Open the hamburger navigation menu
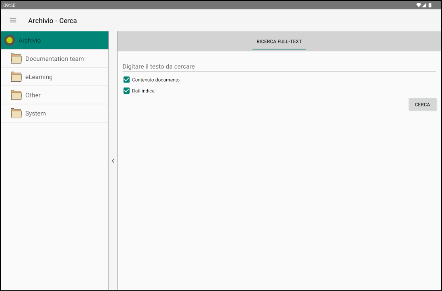 [x=13, y=20]
